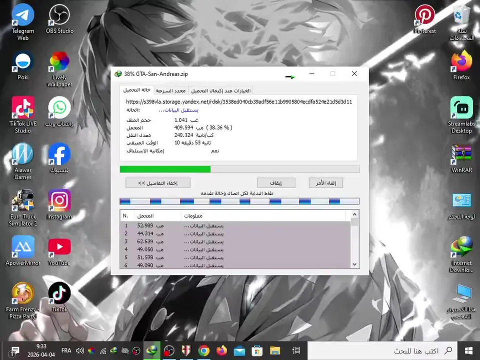480x360 pixels.
Task: Click the OBS Studio taskbar button
Action: pyautogui.click(x=168, y=350)
